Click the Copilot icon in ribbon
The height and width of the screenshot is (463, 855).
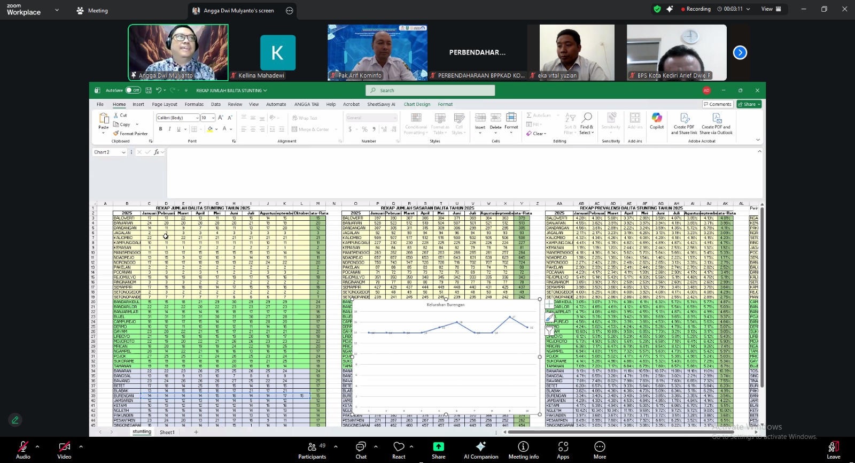pyautogui.click(x=656, y=120)
